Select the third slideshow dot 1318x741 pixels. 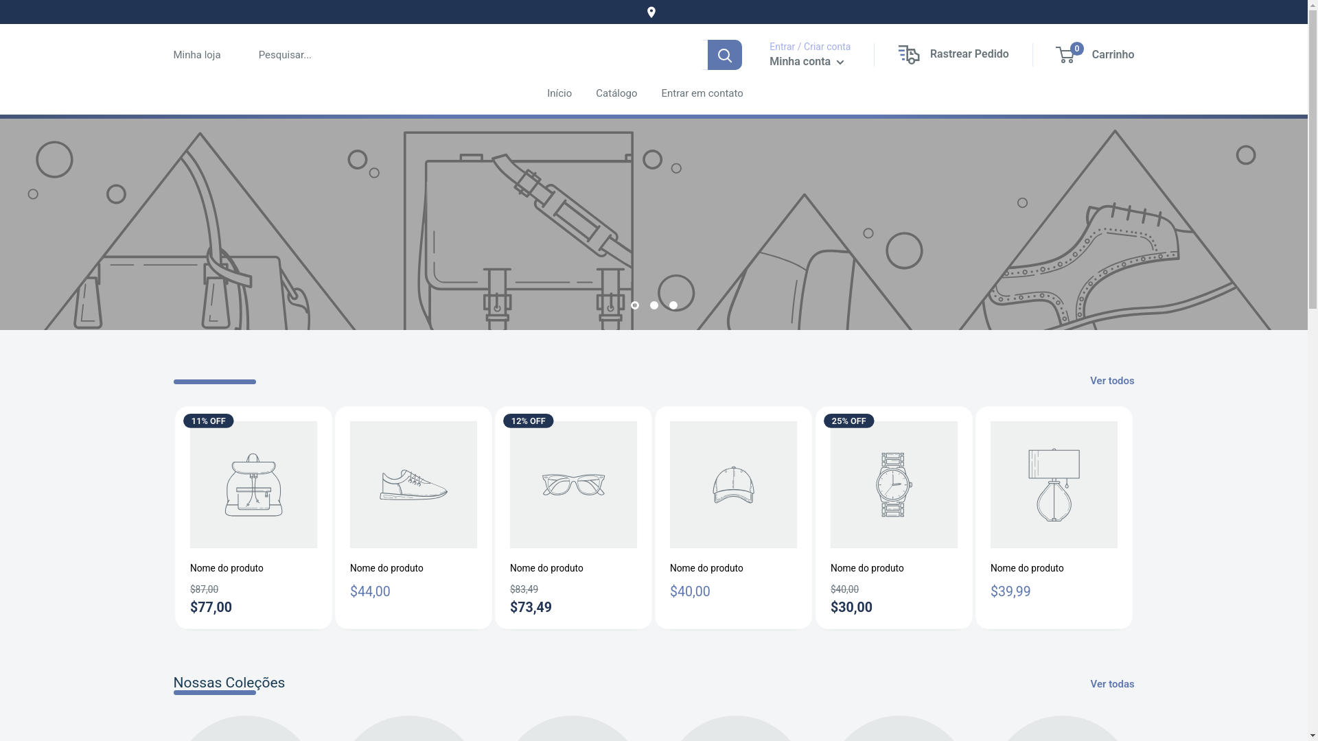[673, 305]
